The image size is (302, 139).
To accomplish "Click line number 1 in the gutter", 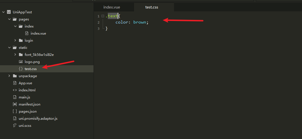I will pyautogui.click(x=98, y=16).
